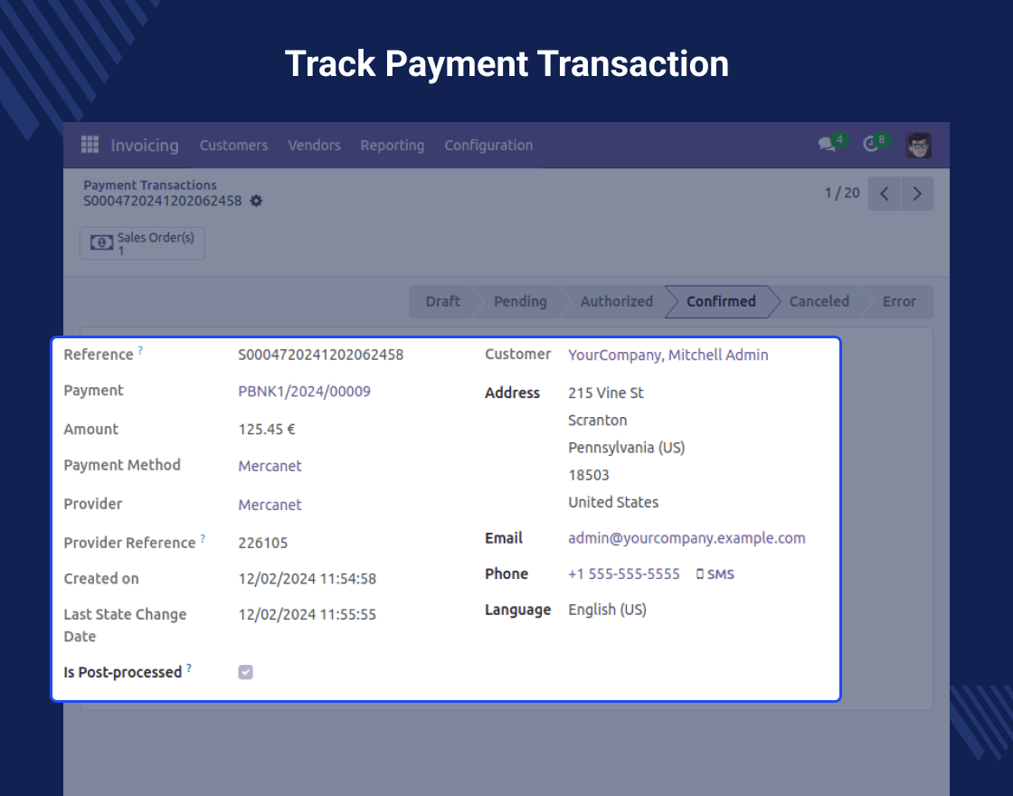
Task: Select the Canceled status stage
Action: [x=819, y=302]
